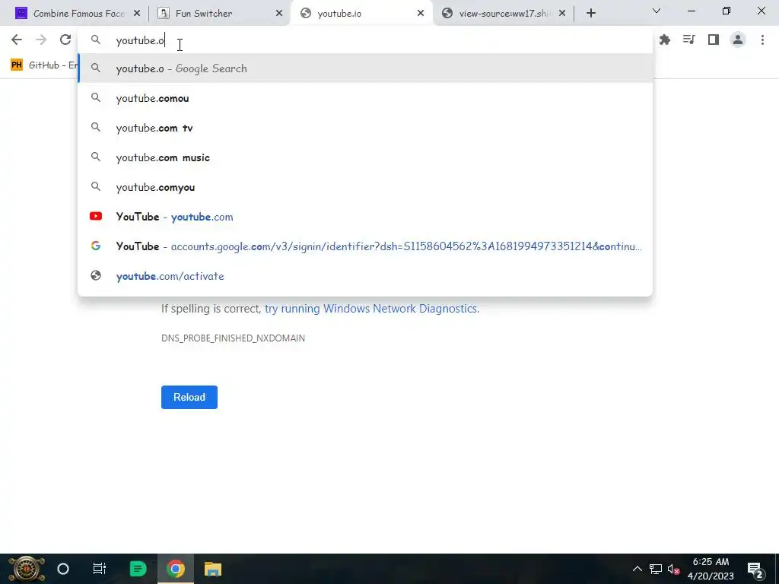Click the Chrome icon on the taskbar

(x=176, y=569)
